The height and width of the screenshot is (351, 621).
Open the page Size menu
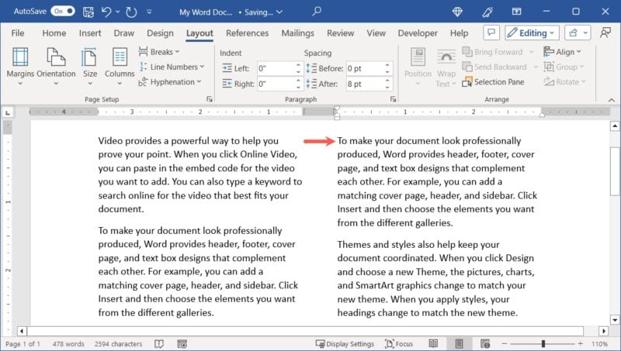(x=90, y=66)
